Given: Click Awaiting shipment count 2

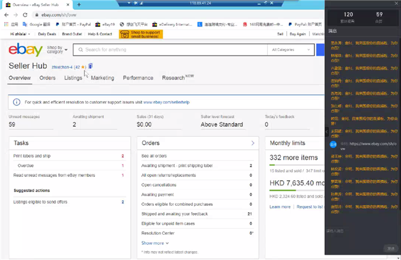Looking at the screenshot, I should [x=74, y=124].
